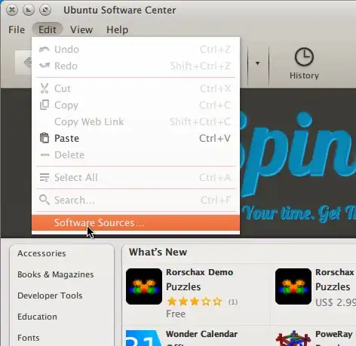
Task: Click the Copy pages icon
Action: [x=44, y=105]
